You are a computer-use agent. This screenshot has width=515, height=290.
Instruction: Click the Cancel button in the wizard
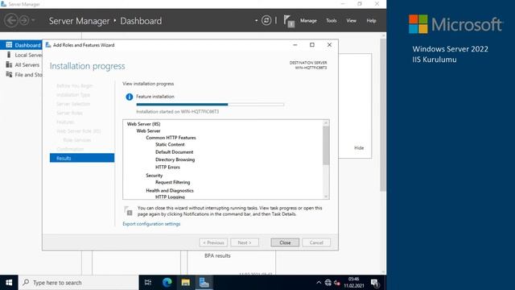click(316, 242)
